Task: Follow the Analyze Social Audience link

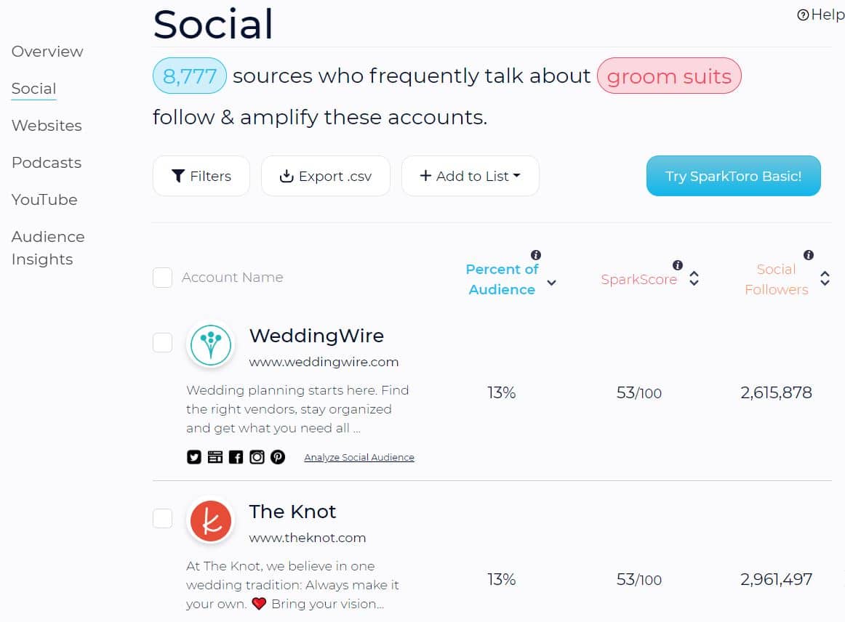Action: [x=359, y=457]
